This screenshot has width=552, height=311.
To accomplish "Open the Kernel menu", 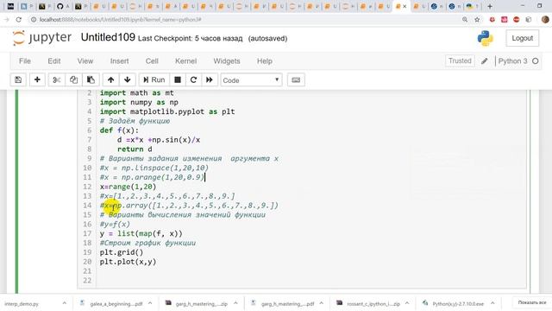I will point(186,61).
